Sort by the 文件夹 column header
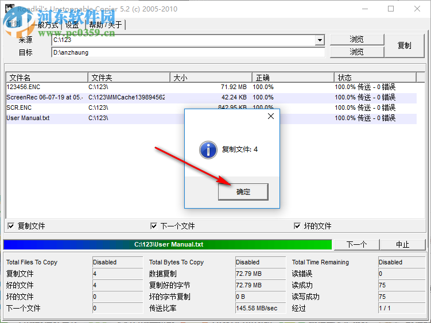This screenshot has height=323, width=431. (x=129, y=78)
